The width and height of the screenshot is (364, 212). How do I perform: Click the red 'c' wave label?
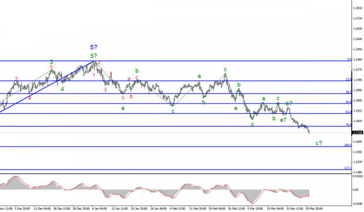tap(137, 77)
